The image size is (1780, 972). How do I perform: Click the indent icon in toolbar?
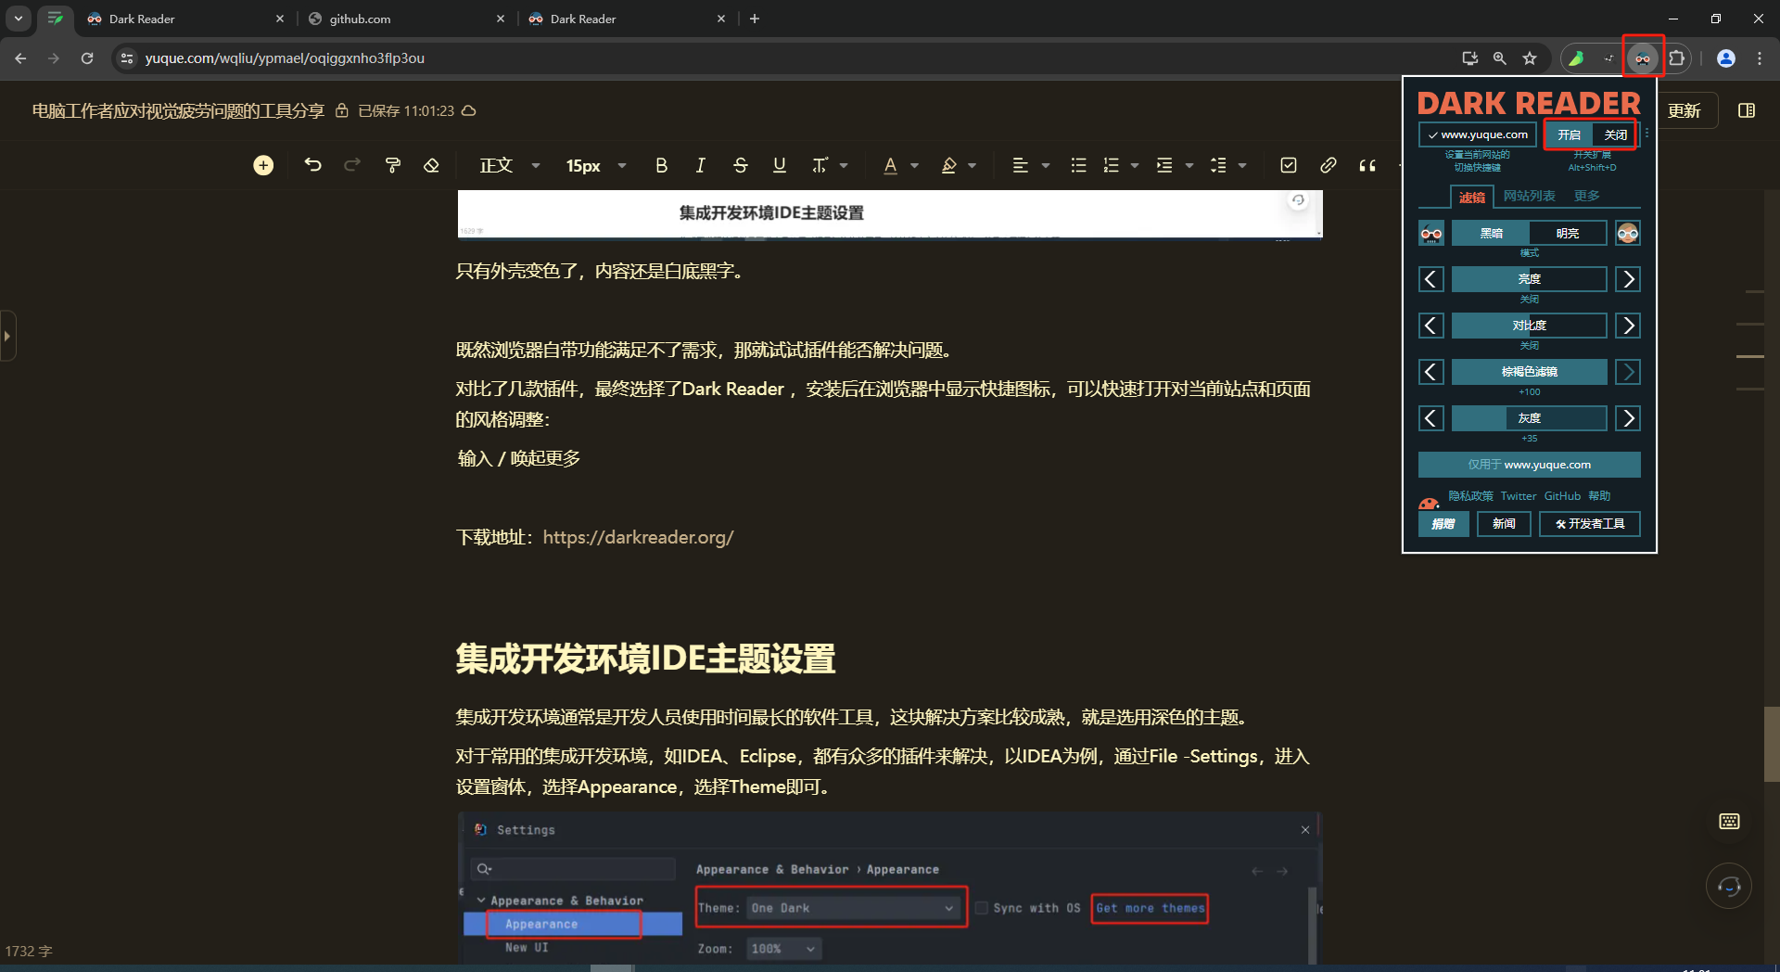click(1164, 165)
